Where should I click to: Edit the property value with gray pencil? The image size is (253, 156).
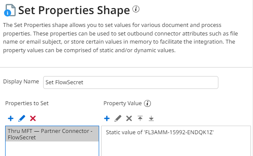coord(118,118)
